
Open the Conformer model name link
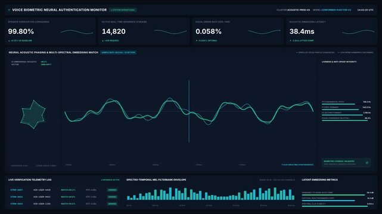336,10
